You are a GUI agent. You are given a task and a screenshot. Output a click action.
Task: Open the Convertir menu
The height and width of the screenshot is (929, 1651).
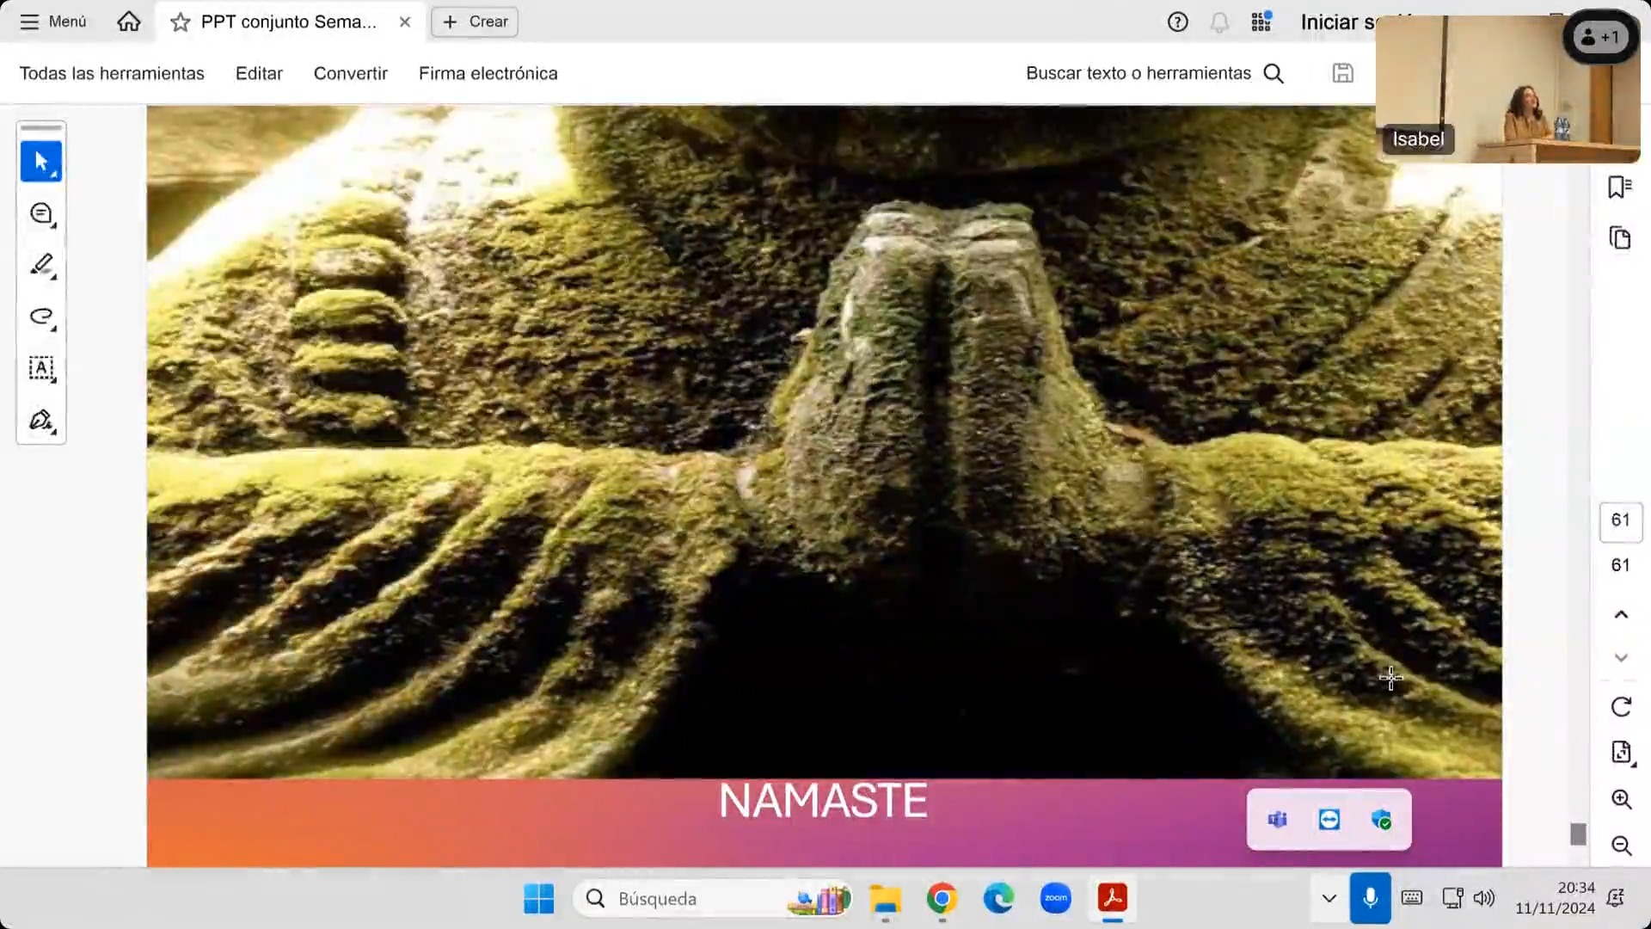click(x=350, y=73)
